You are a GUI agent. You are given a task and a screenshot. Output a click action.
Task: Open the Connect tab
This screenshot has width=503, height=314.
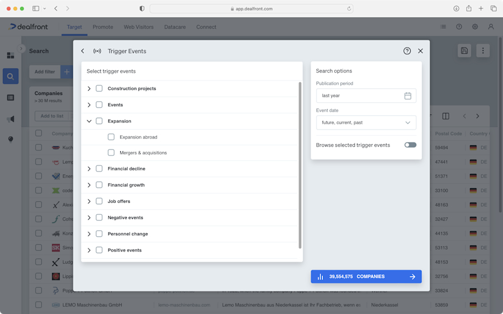click(x=206, y=27)
